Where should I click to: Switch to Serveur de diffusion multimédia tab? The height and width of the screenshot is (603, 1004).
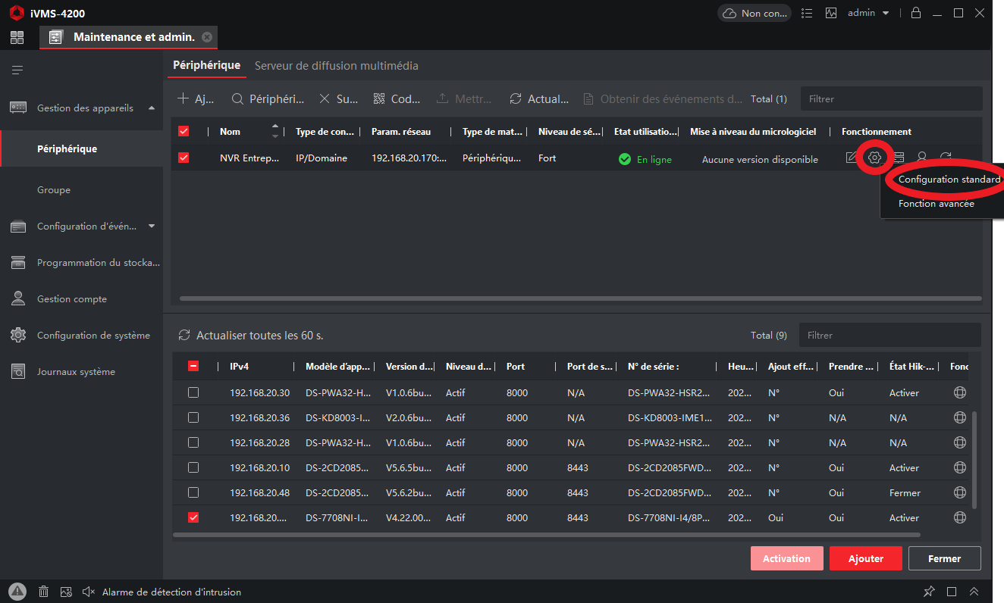[336, 66]
